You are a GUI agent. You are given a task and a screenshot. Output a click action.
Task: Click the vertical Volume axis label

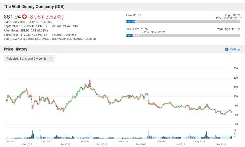tap(235, 133)
